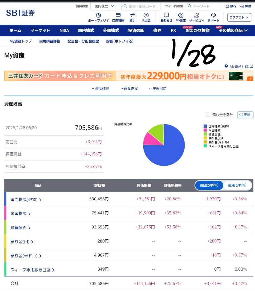Enable the 預り金を除外 checkbox
The width and height of the screenshot is (255, 294).
(x=208, y=115)
